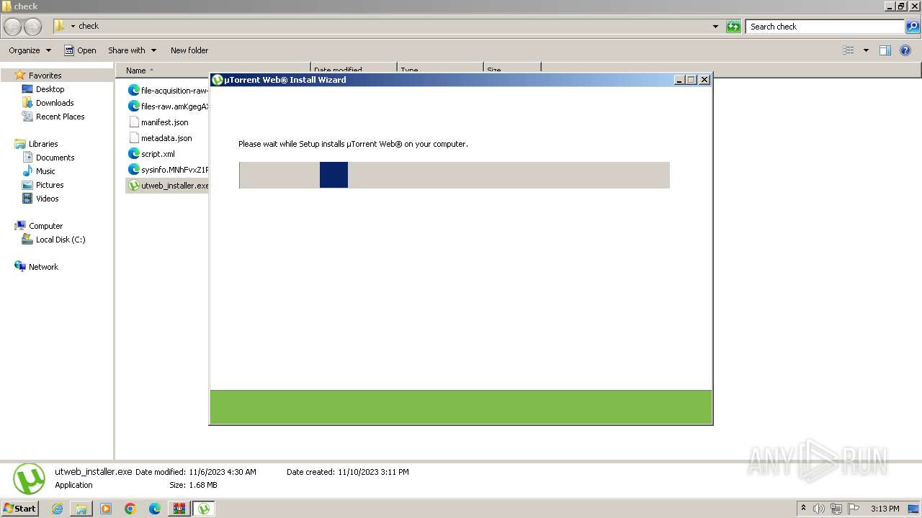Launch Microsoft Edge from taskbar
Screen dimensions: 922x518
click(155, 509)
